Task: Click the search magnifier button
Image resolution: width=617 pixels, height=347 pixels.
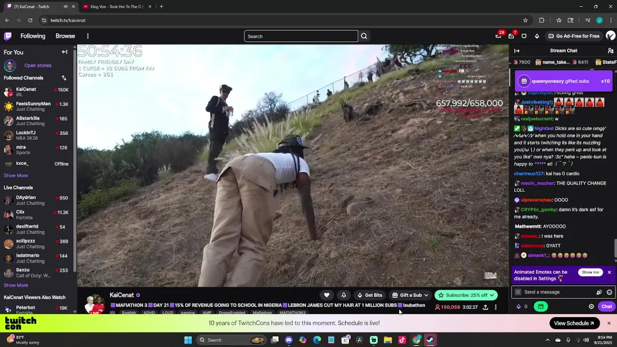Action: click(x=364, y=36)
